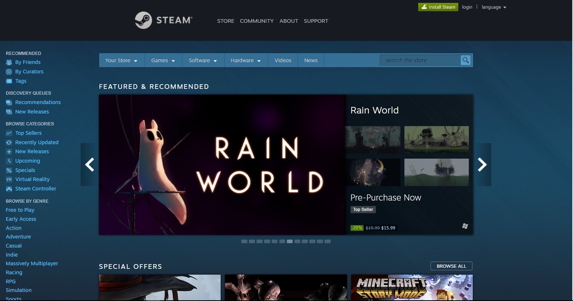The image size is (573, 301).
Task: Open the Minecraft Story Mode special offer
Action: [412, 287]
